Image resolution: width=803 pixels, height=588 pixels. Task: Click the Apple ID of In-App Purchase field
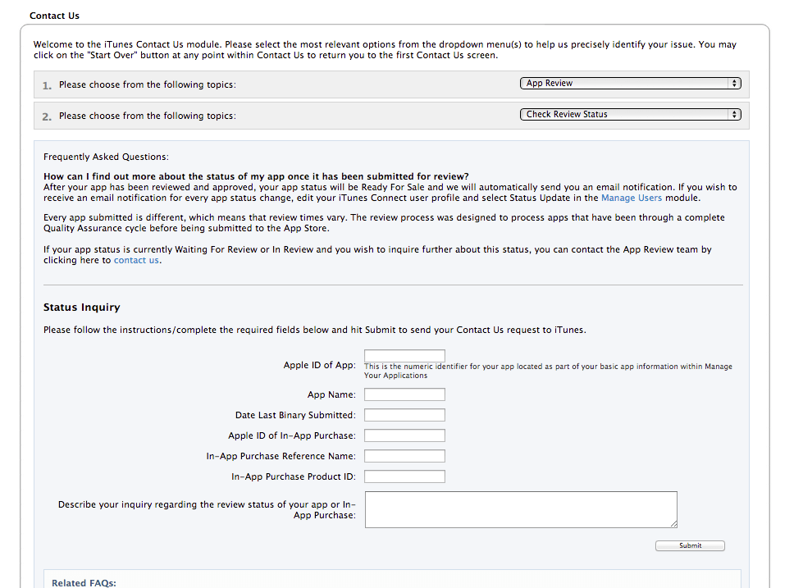coord(404,435)
